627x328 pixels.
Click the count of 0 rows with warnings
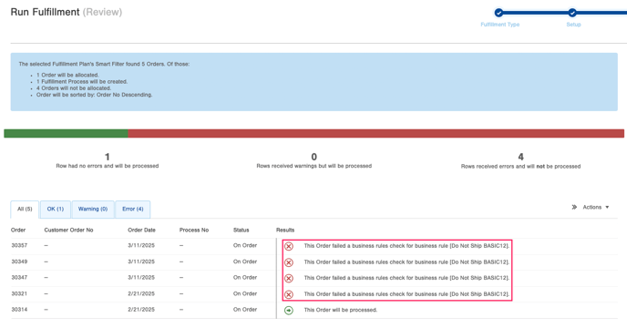click(x=313, y=157)
